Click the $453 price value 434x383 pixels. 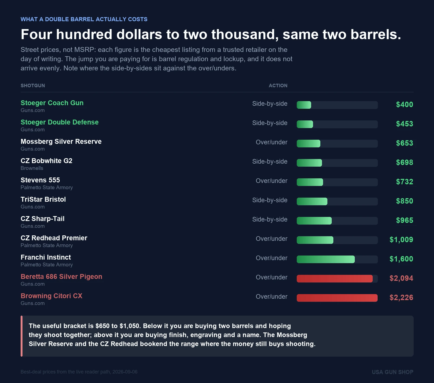pos(404,124)
